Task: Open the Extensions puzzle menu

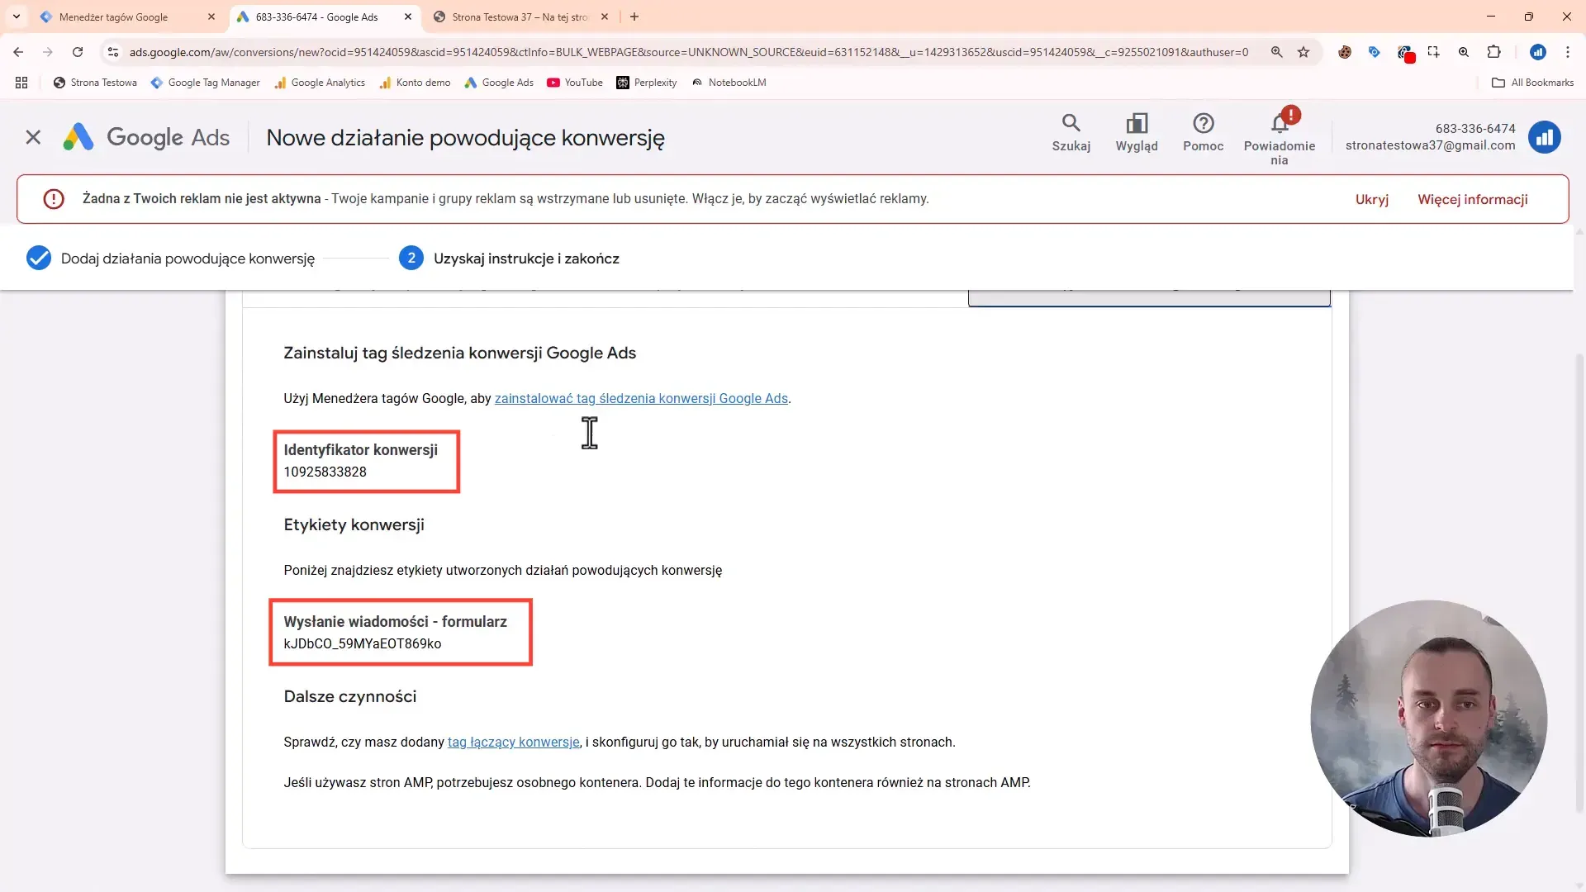Action: (x=1493, y=52)
